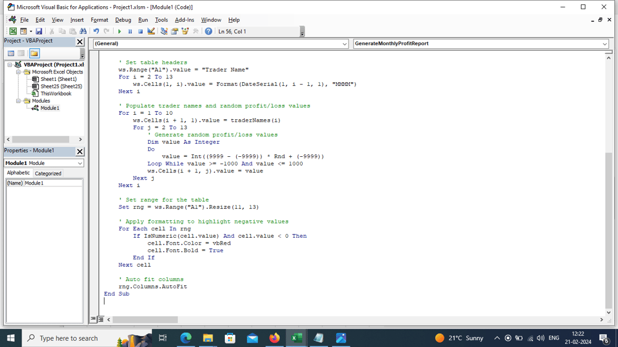Image resolution: width=618 pixels, height=347 pixels.
Task: Click scroll-down arrow of code window
Action: (x=609, y=313)
